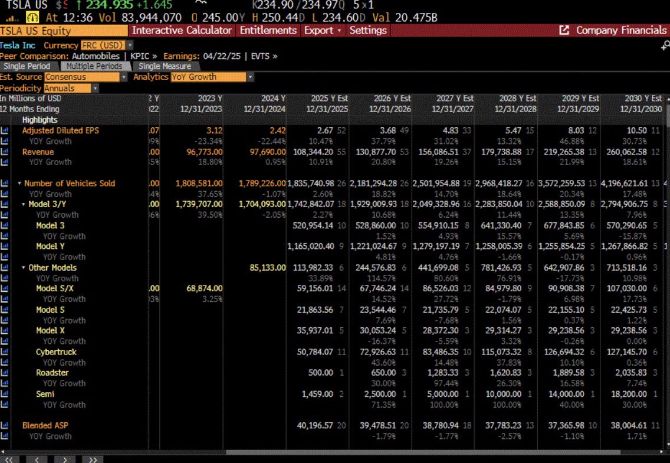Click the zoom magnifier icon at top right

pos(665,45)
